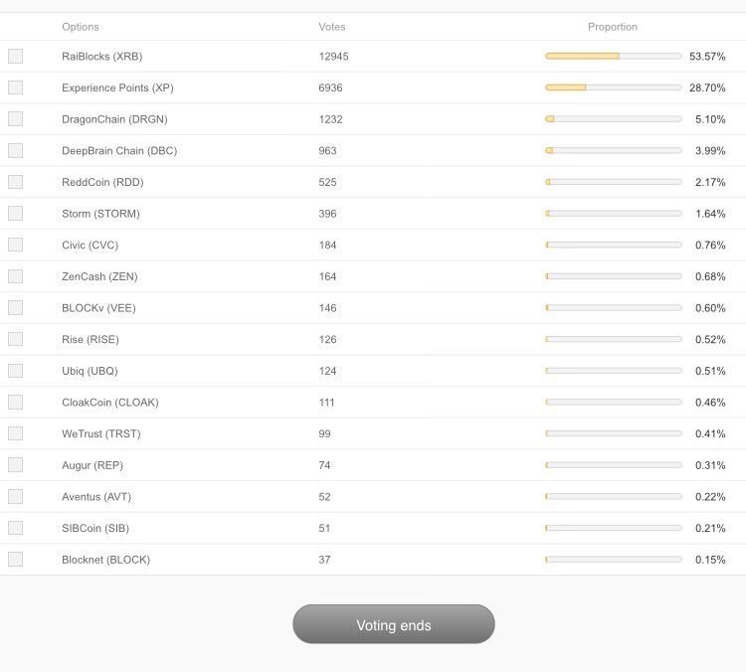Tick the Storm (STORM) checkbox
Image resolution: width=746 pixels, height=672 pixels.
[x=15, y=214]
